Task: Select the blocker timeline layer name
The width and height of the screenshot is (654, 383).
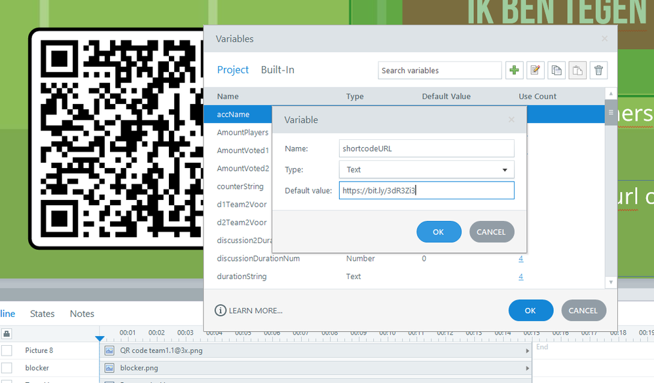Action: point(37,368)
